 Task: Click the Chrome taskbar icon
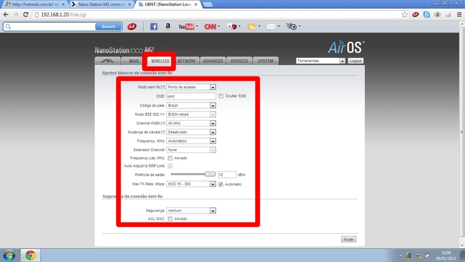(x=30, y=255)
